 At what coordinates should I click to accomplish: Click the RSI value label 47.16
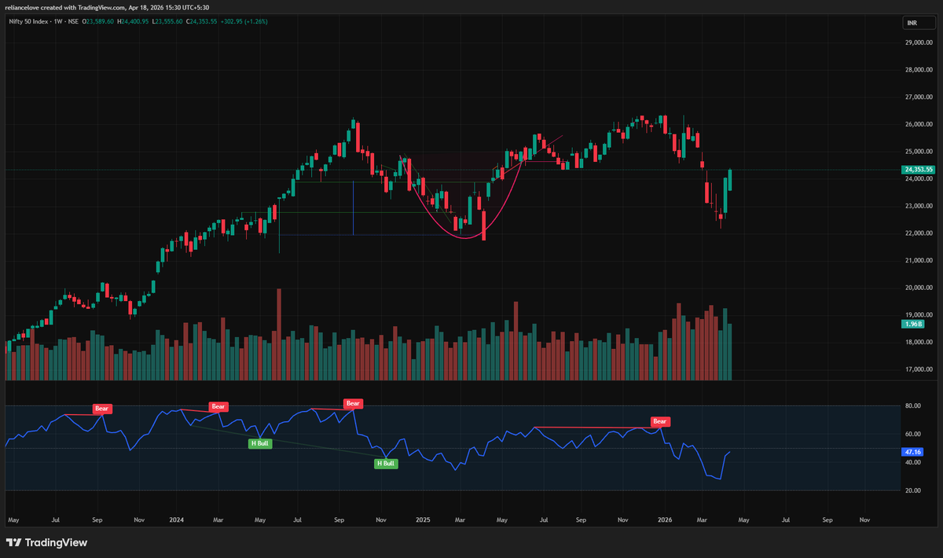pyautogui.click(x=912, y=453)
